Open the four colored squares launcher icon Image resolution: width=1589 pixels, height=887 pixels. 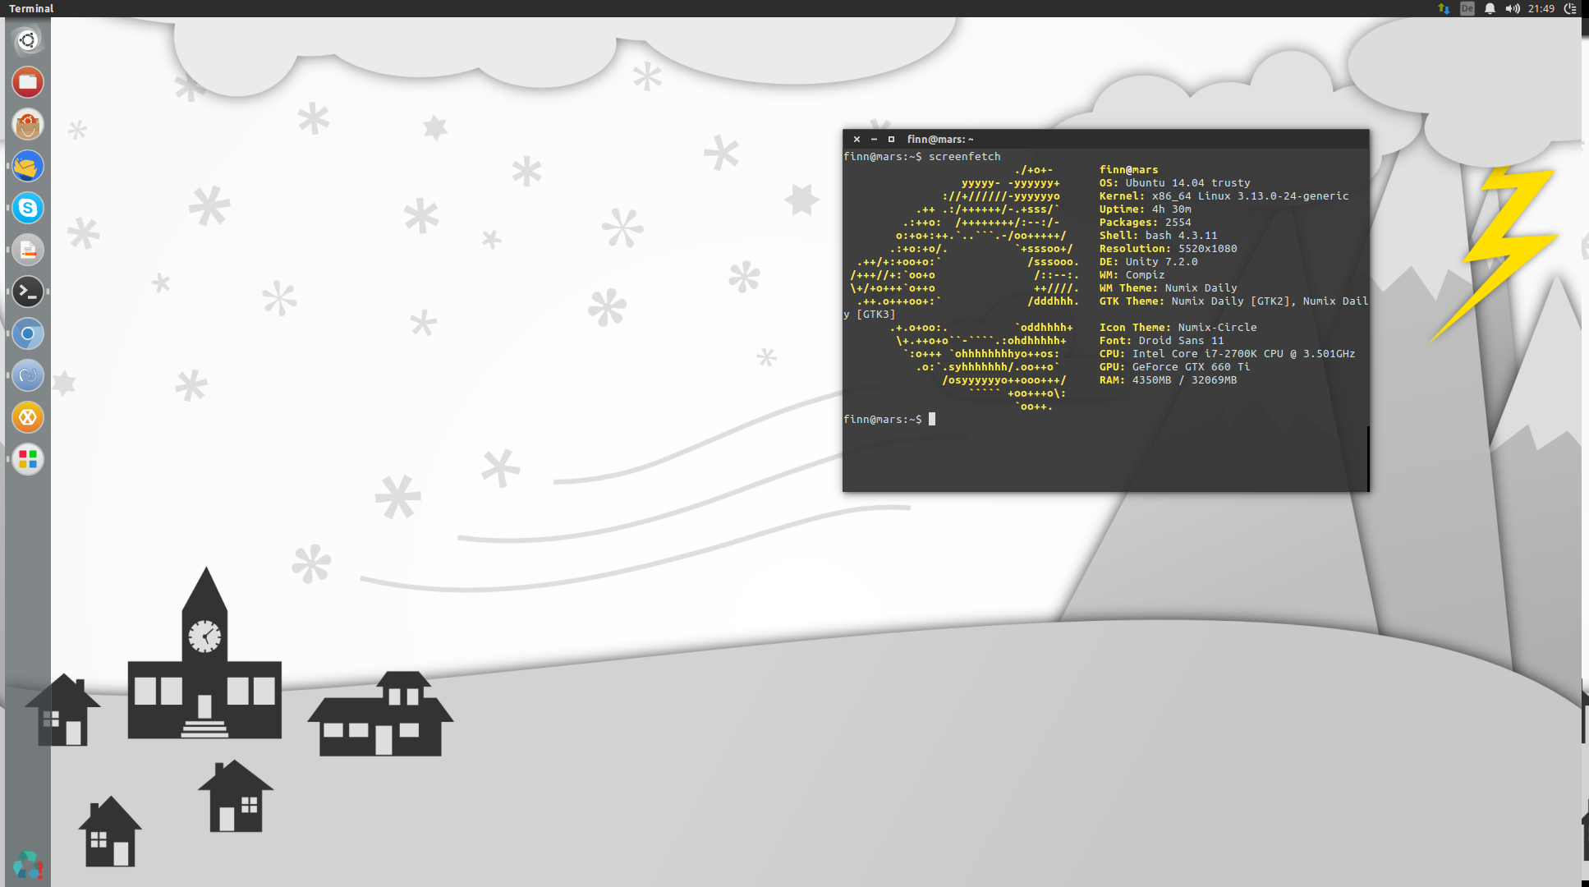point(27,459)
